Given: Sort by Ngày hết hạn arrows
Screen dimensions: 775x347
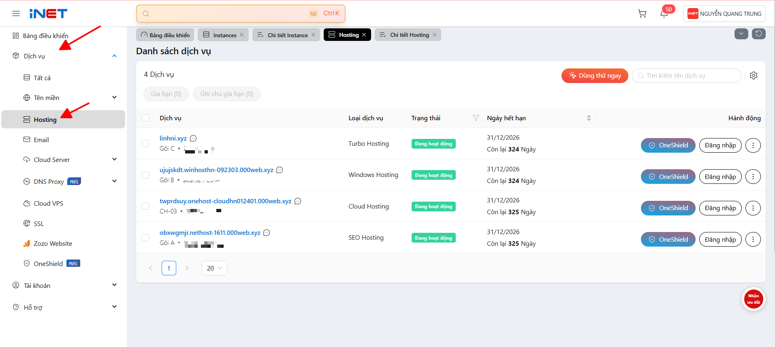Looking at the screenshot, I should click(589, 118).
